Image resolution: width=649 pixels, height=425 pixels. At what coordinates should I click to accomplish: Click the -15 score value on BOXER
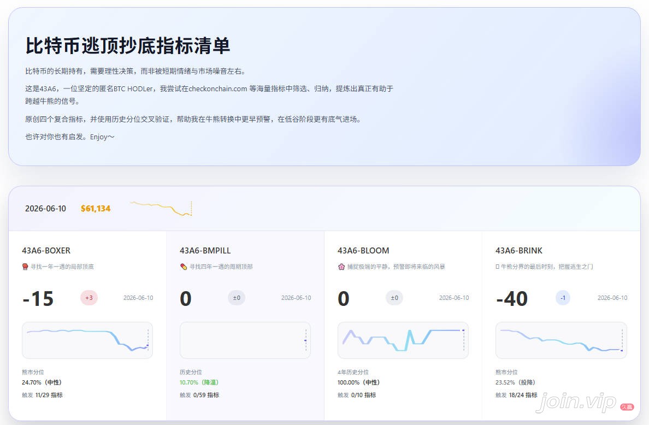(x=38, y=298)
